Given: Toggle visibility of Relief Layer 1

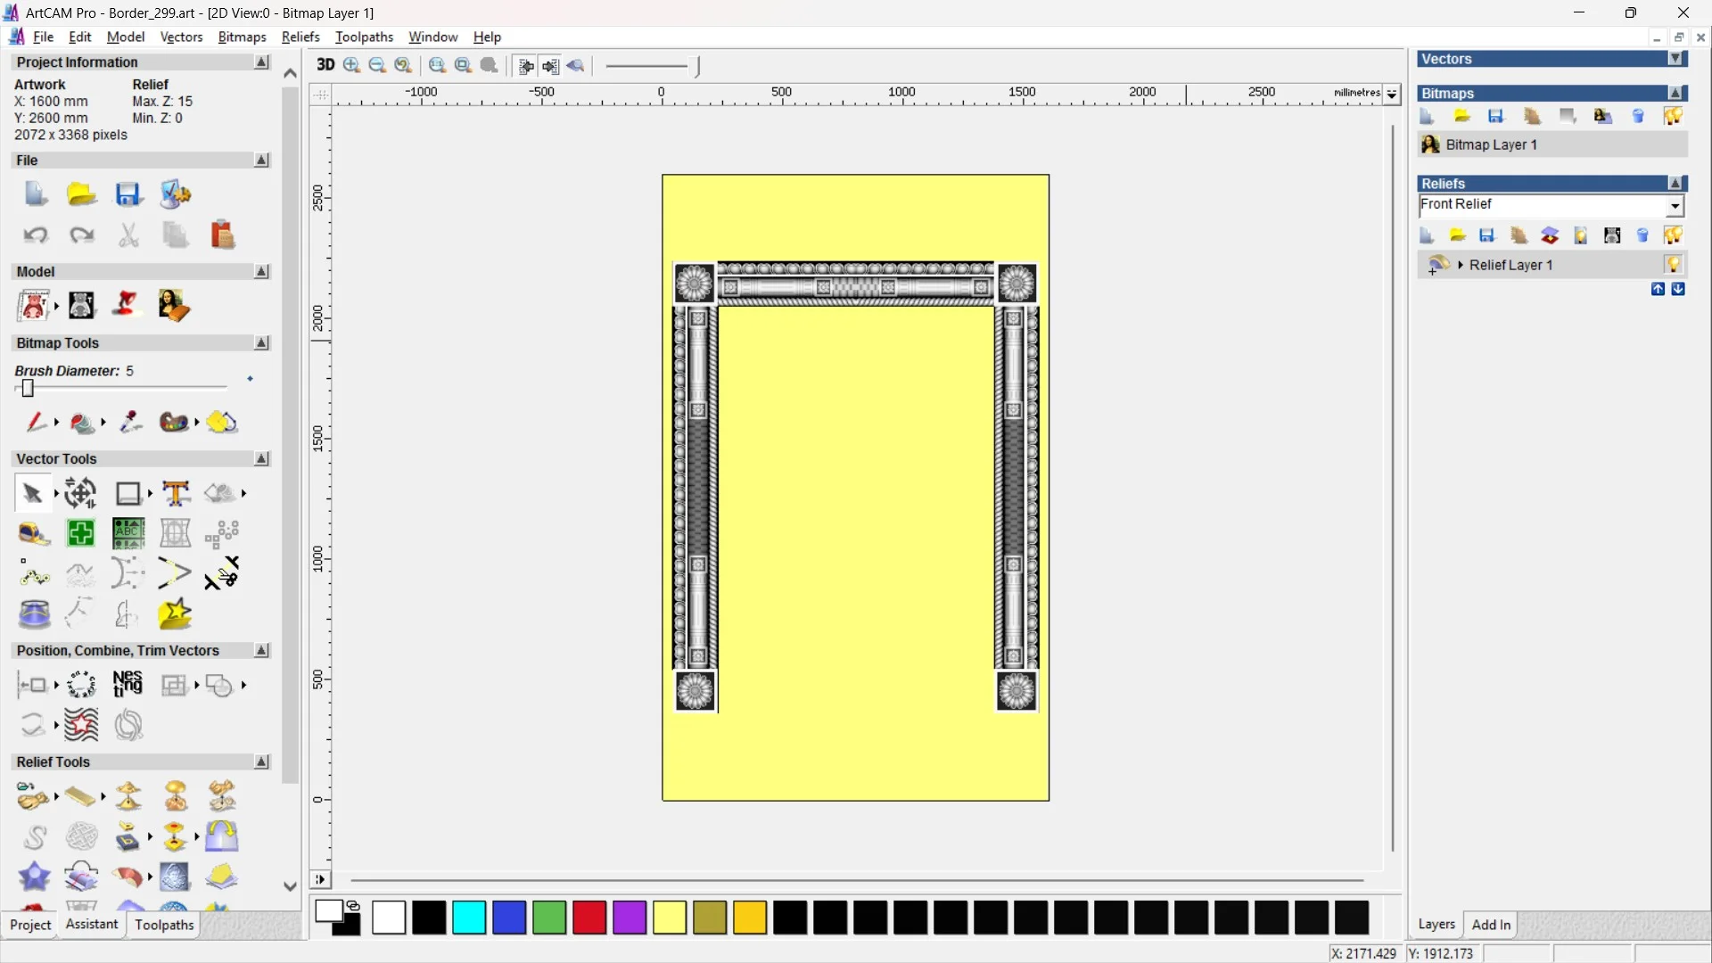Looking at the screenshot, I should tap(1674, 264).
